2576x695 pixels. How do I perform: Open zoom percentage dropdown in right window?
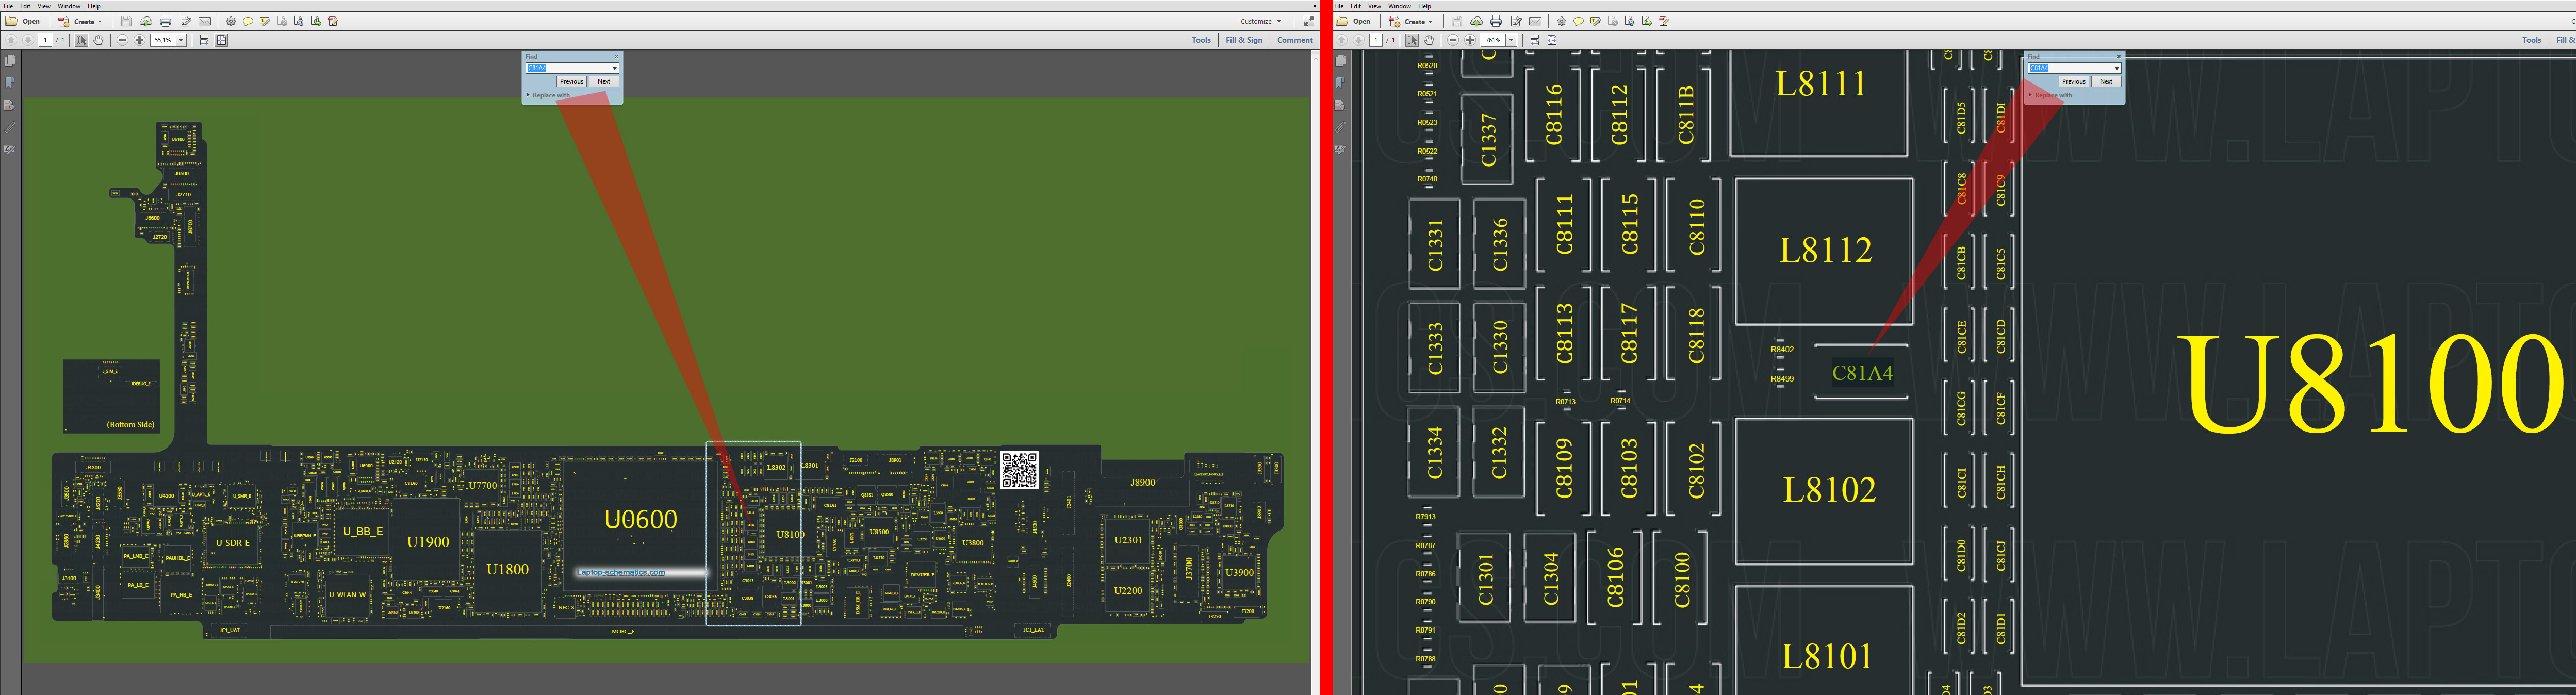click(1511, 40)
